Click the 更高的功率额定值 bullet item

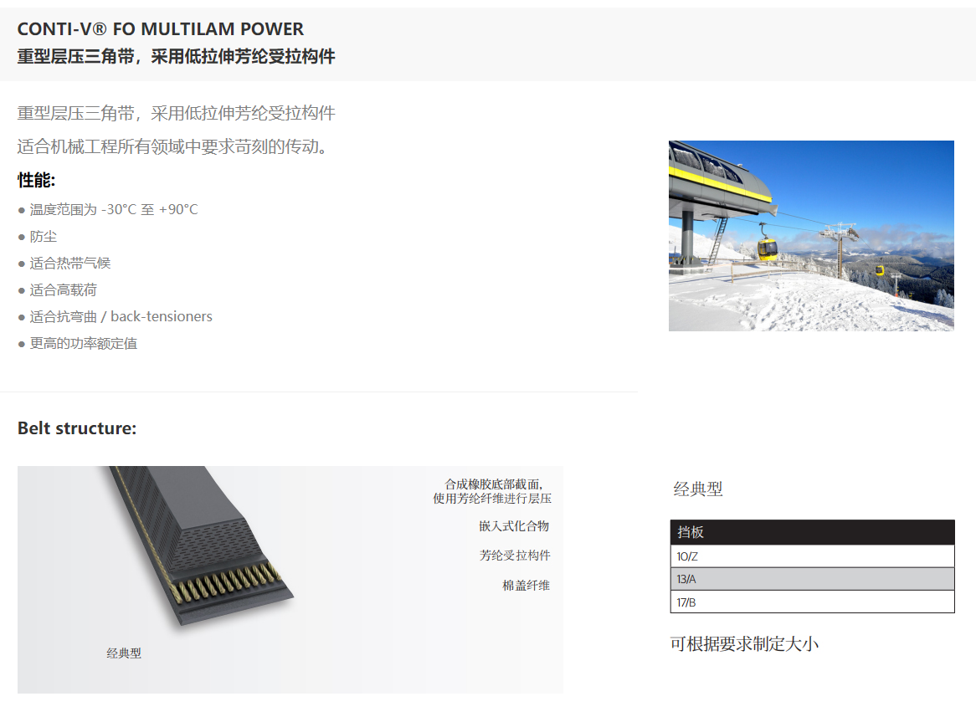pyautogui.click(x=78, y=344)
